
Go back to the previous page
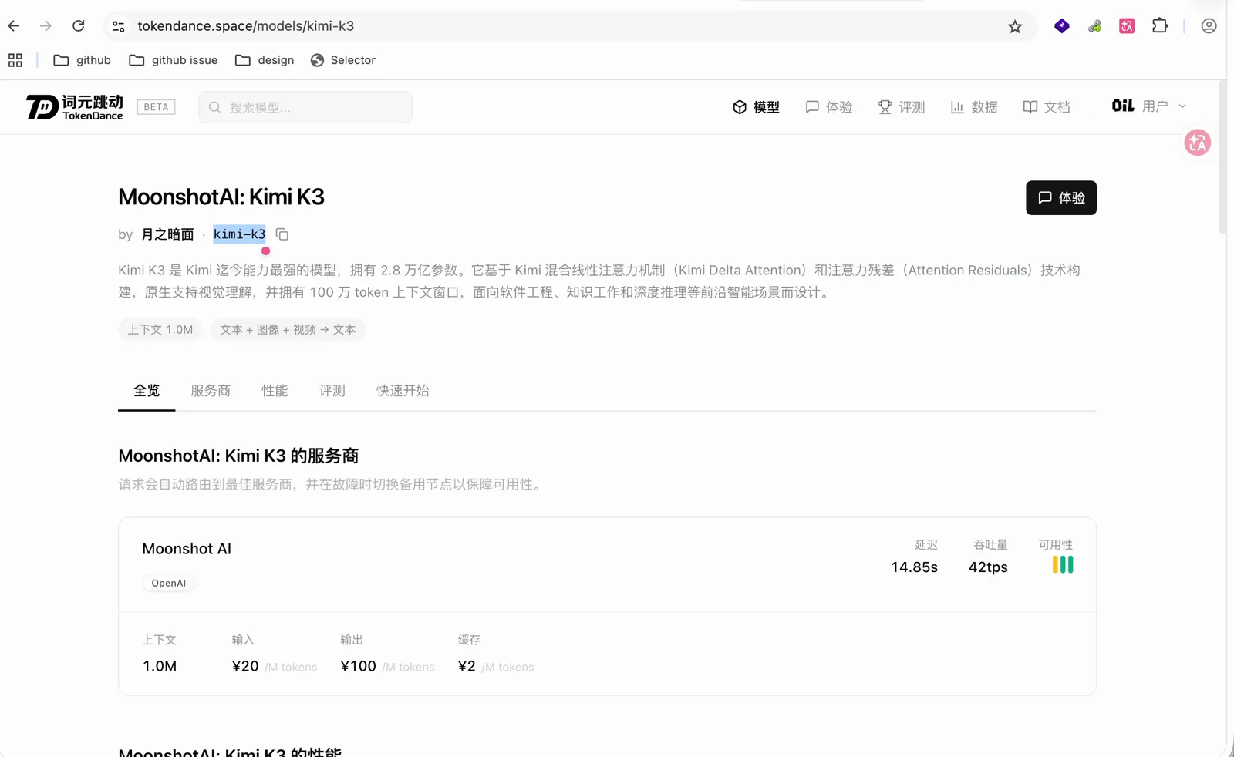click(x=14, y=26)
